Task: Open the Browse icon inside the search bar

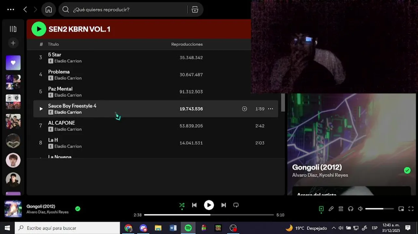Action: 195,9
